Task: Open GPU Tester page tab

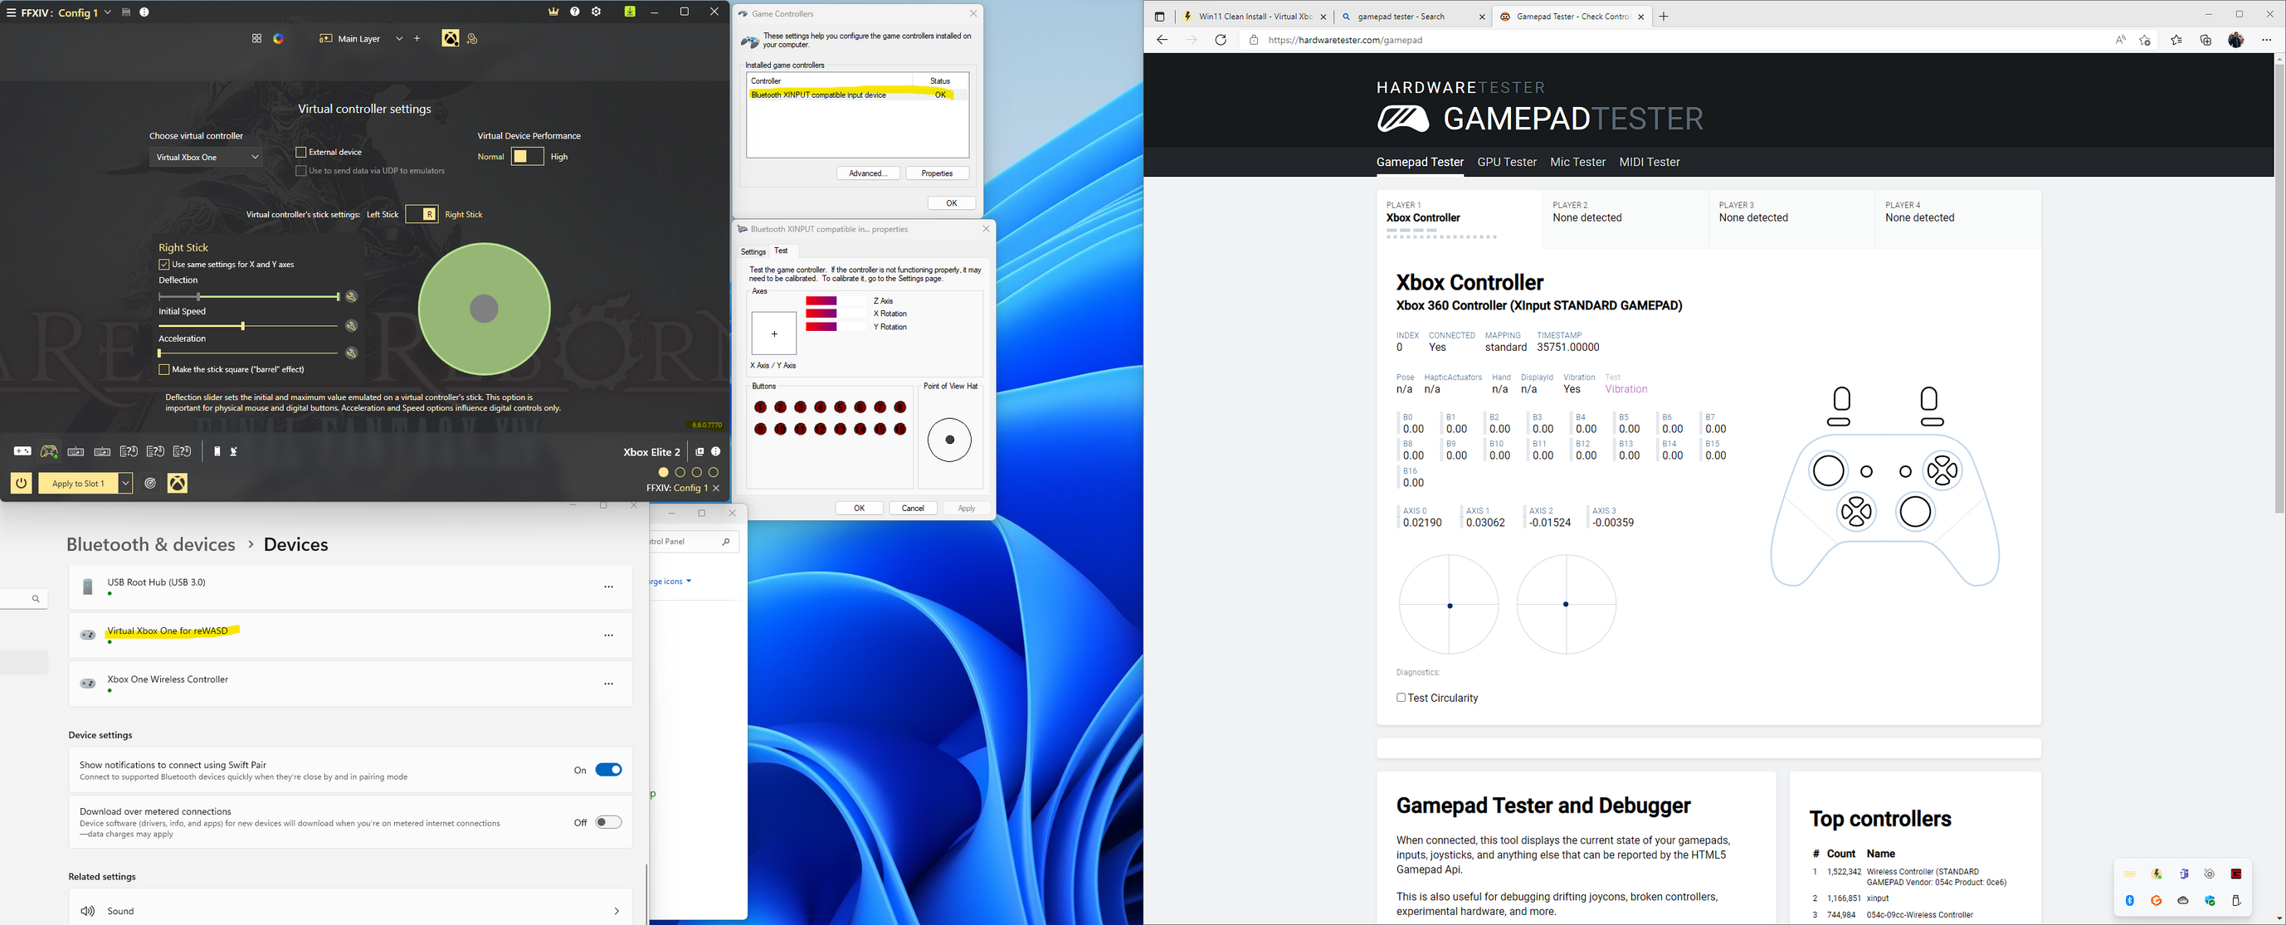Action: coord(1507,163)
